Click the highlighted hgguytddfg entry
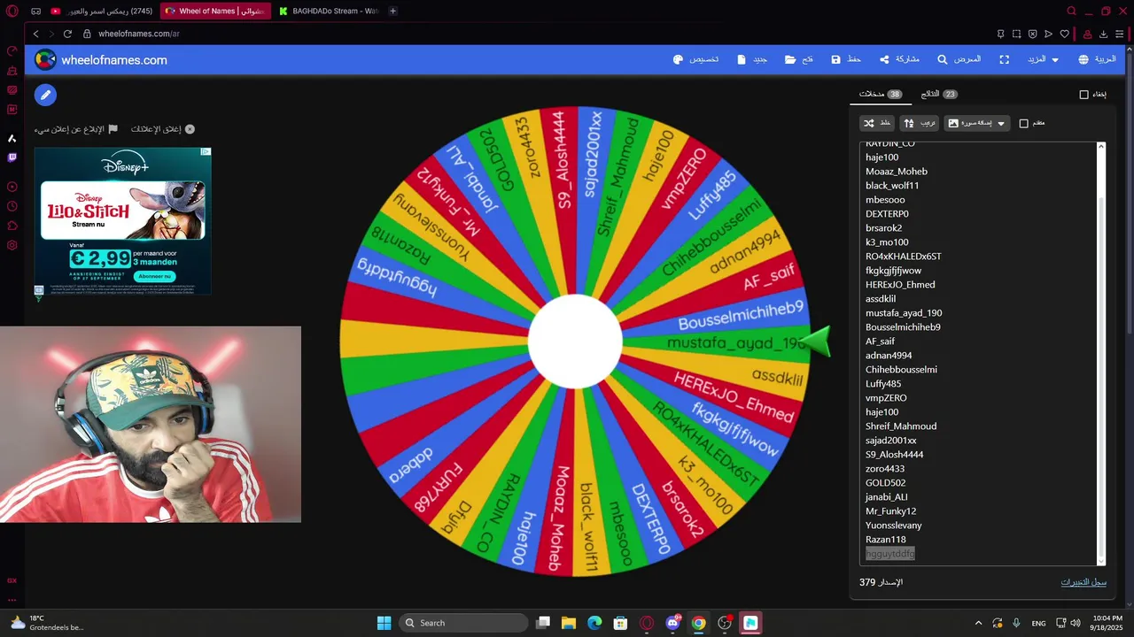 [889, 554]
